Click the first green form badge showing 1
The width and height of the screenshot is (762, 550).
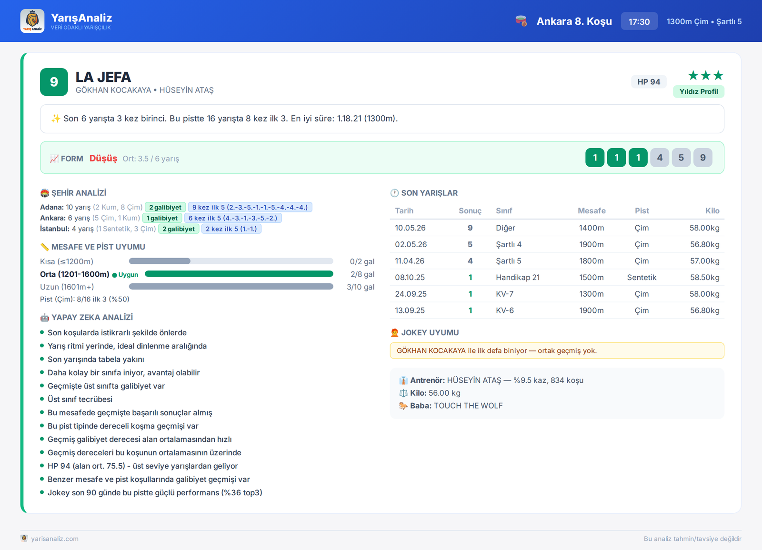(595, 158)
